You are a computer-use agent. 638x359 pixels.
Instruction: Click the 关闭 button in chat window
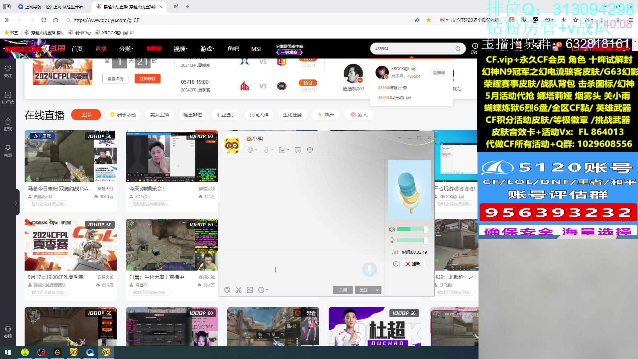point(343,290)
